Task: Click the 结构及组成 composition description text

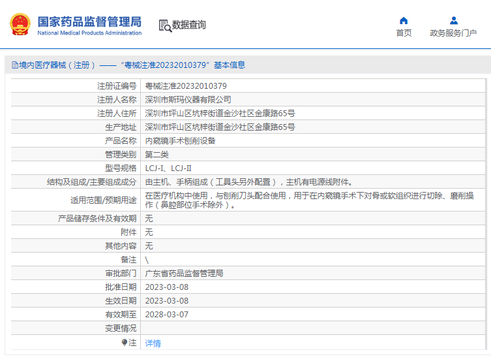Action: [249, 182]
